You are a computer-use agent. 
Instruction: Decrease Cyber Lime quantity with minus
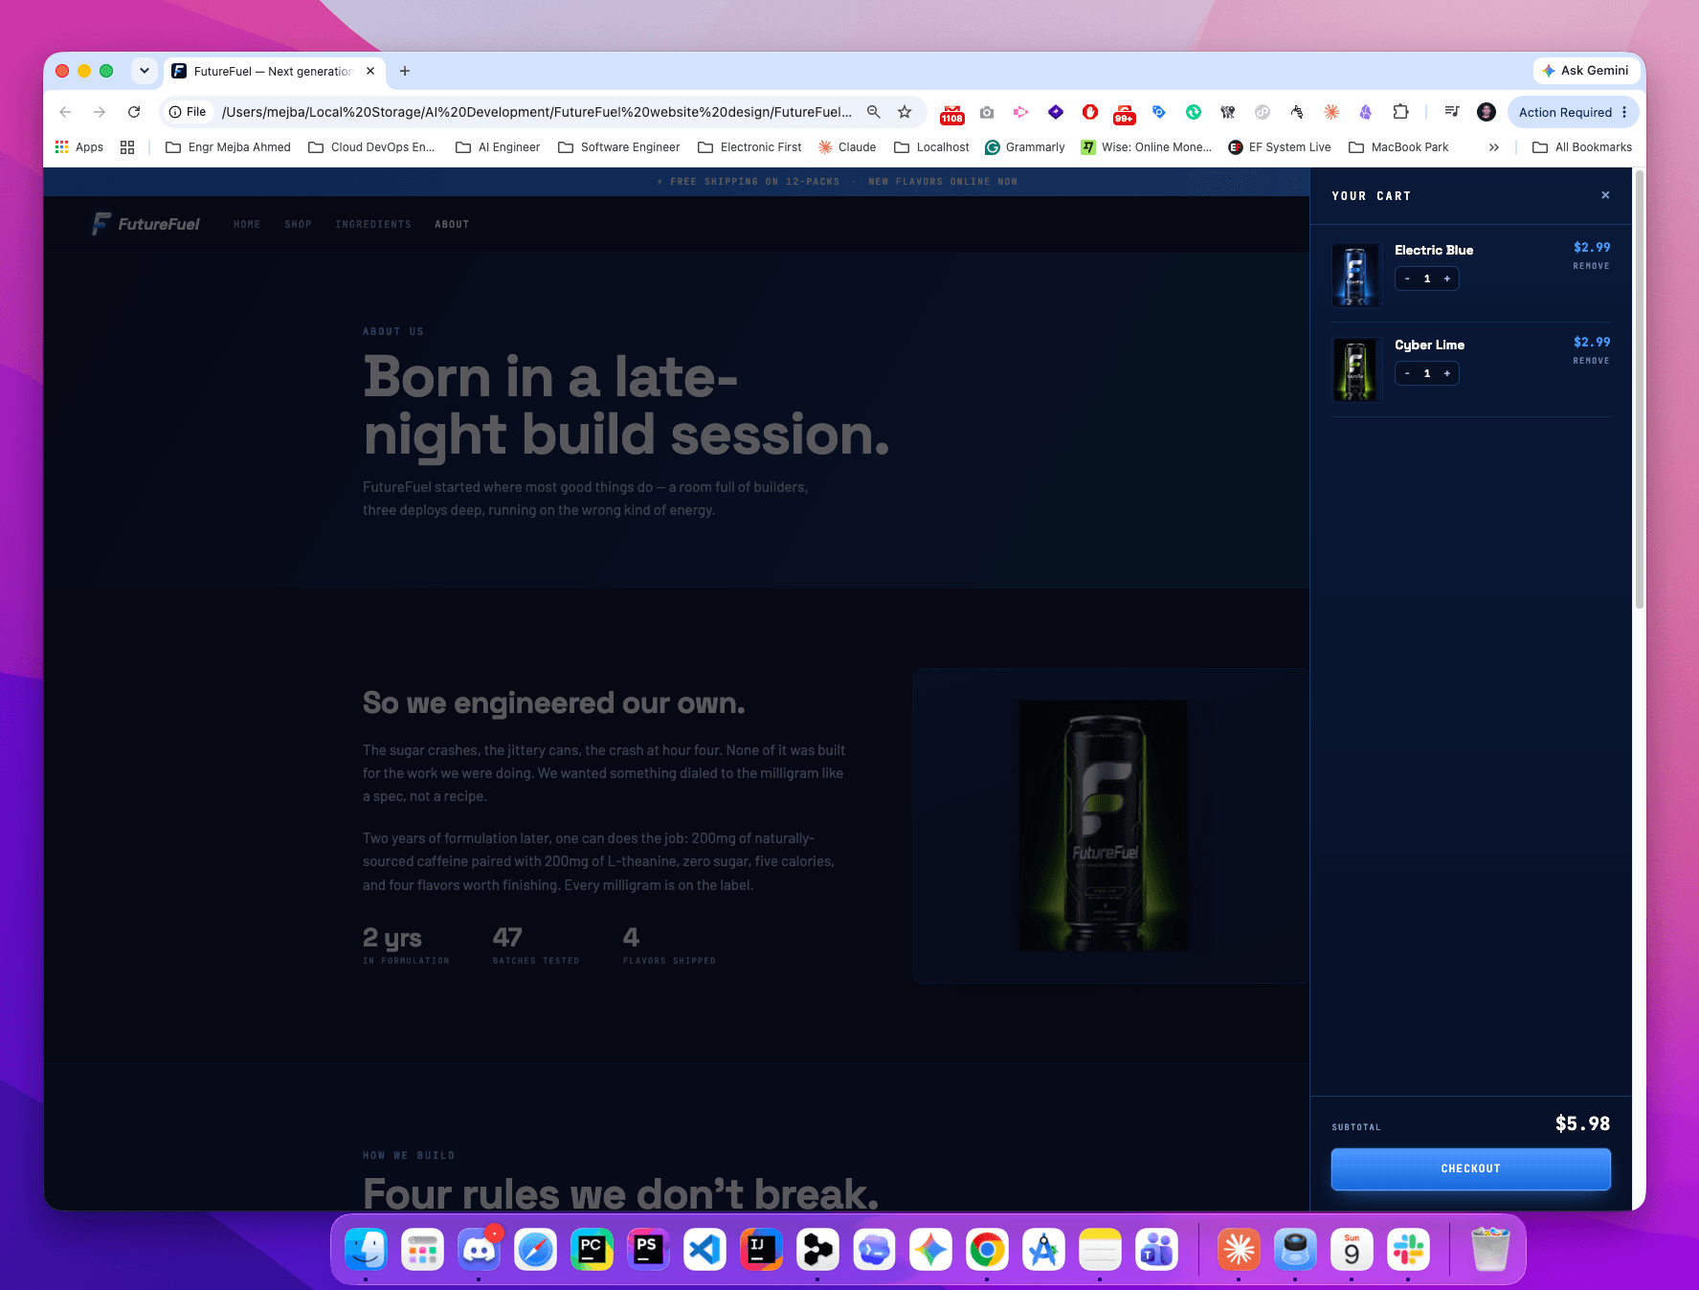[1407, 373]
